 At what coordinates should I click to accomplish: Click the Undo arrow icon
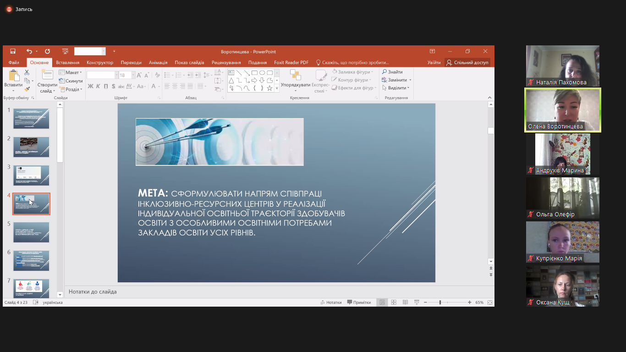point(29,51)
